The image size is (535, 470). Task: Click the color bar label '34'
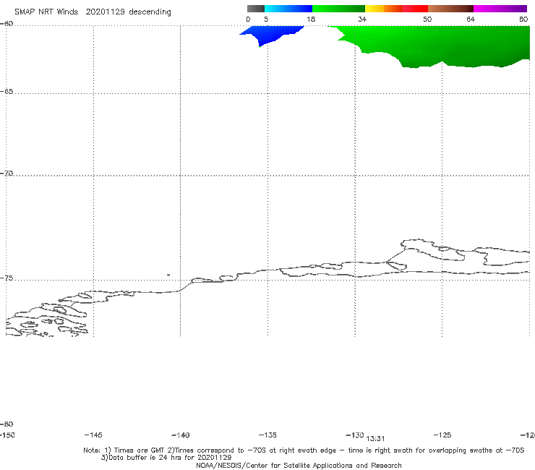pos(362,19)
